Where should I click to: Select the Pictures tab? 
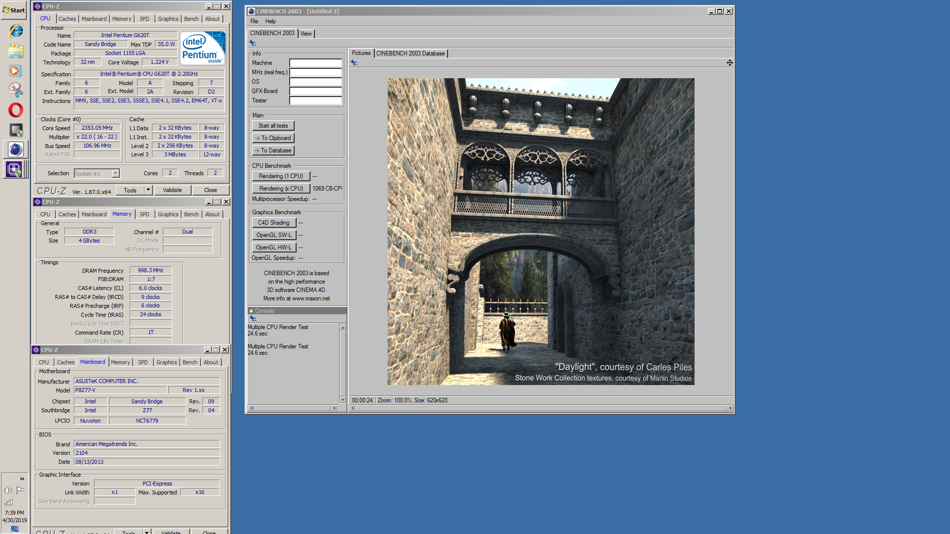click(x=361, y=53)
